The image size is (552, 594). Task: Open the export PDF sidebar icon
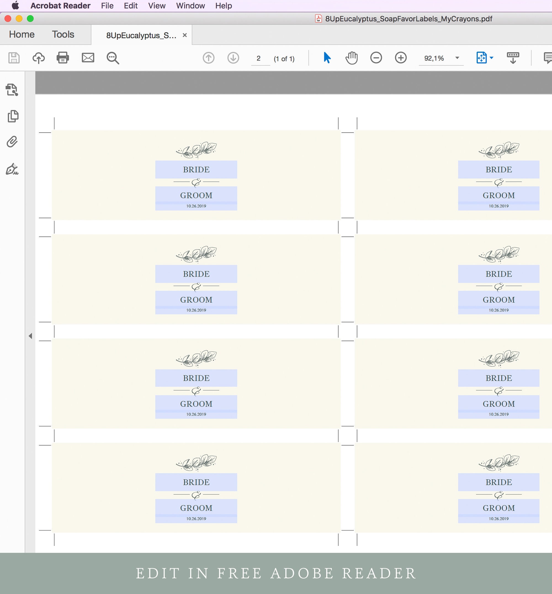click(12, 90)
